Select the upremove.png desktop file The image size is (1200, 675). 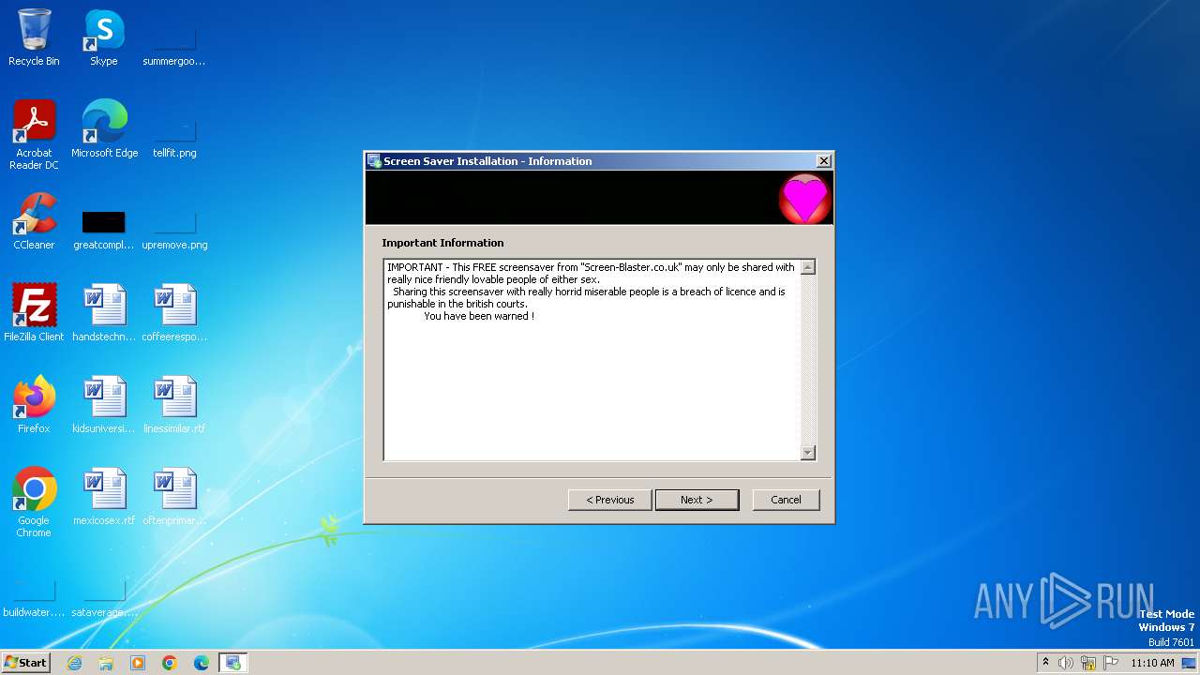click(174, 230)
